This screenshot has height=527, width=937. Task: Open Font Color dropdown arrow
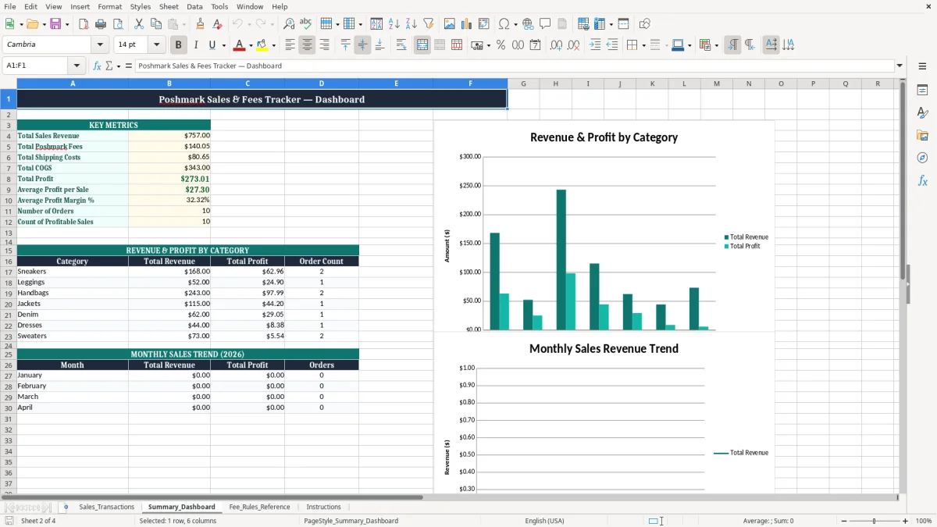[x=251, y=45]
